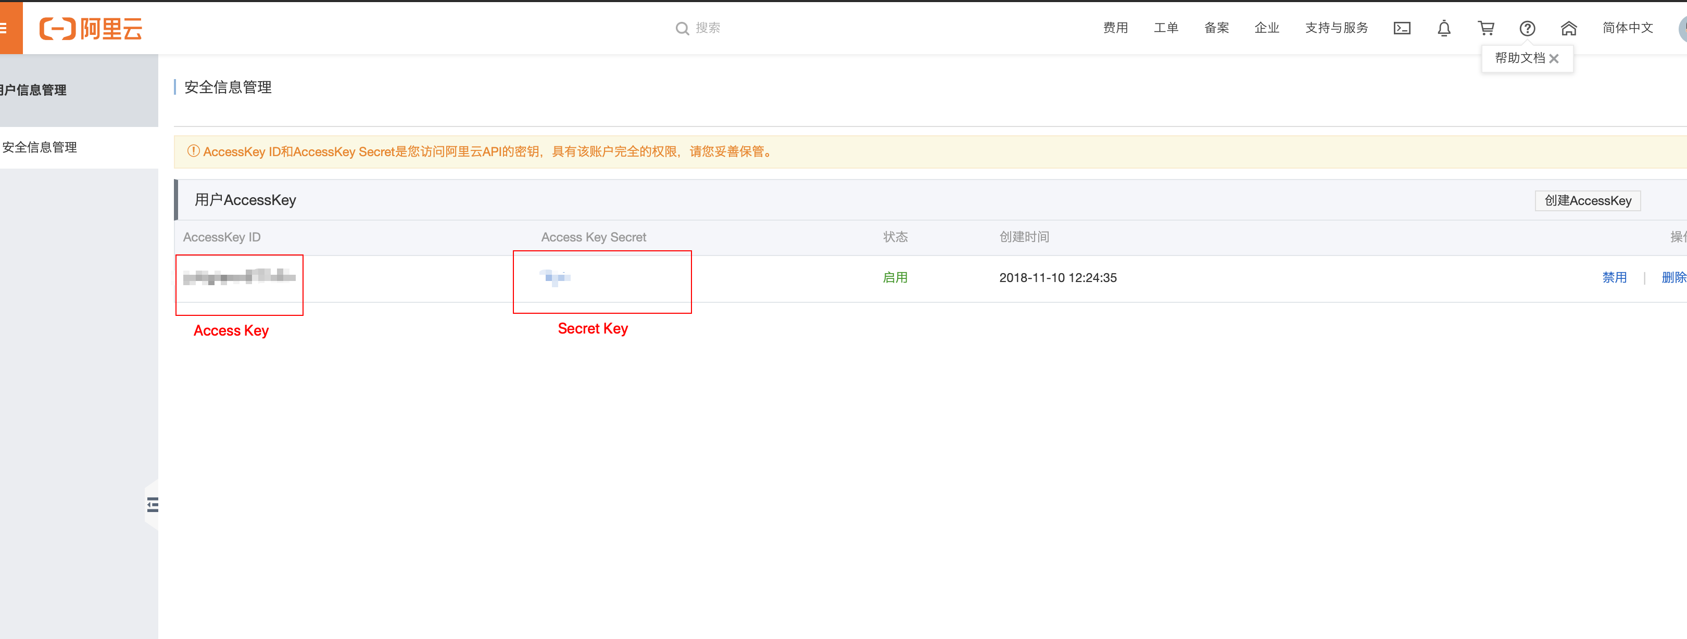Click the help question mark icon
This screenshot has width=1687, height=639.
pos(1527,28)
